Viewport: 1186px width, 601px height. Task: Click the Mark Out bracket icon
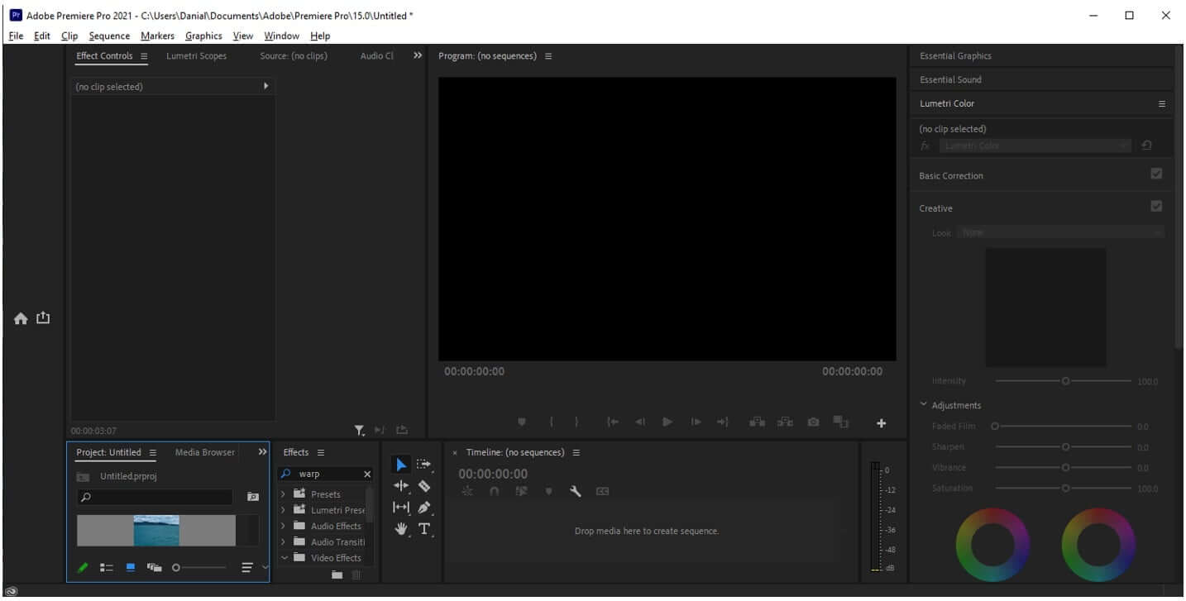click(576, 422)
